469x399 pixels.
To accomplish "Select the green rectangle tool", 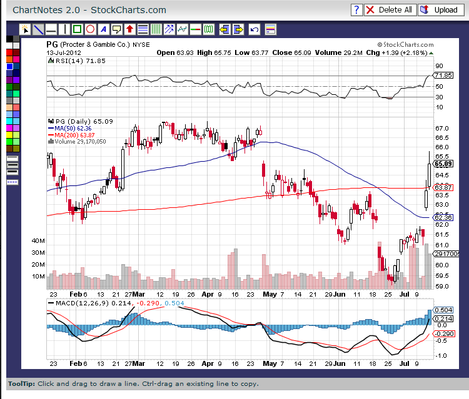I will click(x=77, y=29).
